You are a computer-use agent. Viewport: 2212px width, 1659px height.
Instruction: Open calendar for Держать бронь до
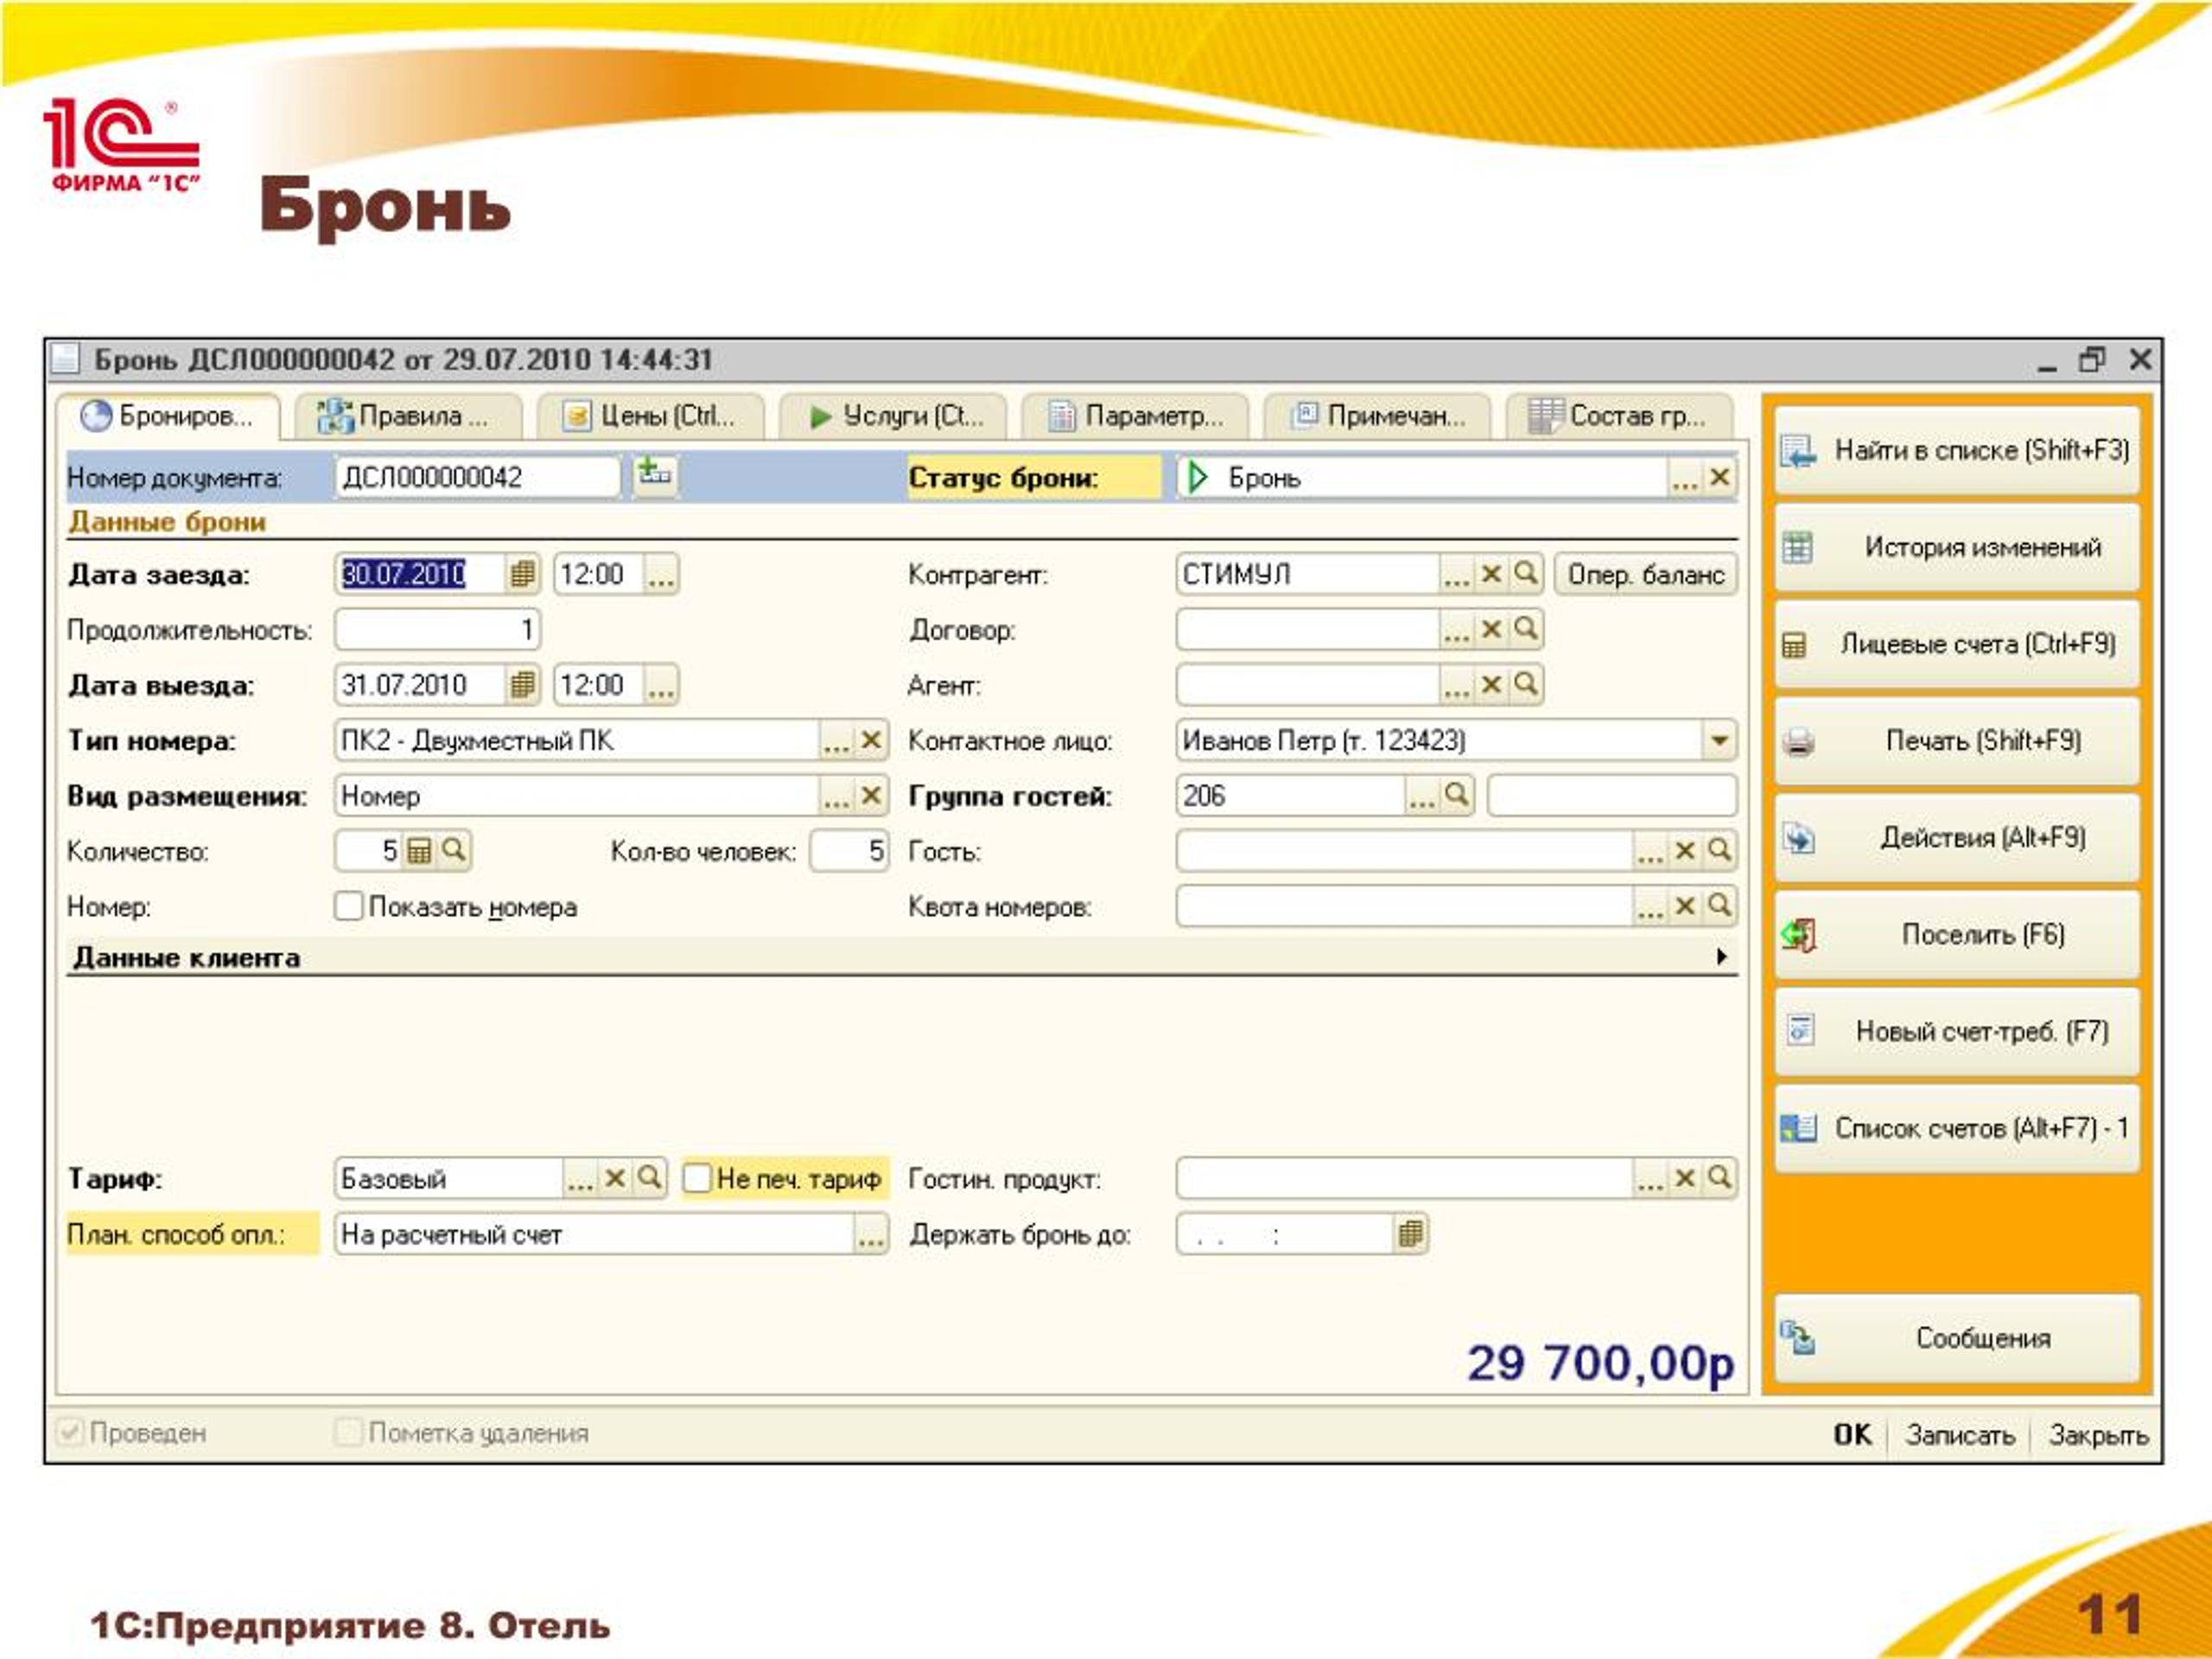[1410, 1233]
